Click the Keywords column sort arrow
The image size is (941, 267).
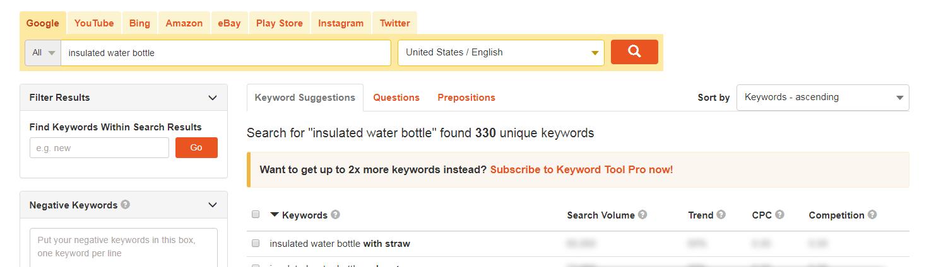pyautogui.click(x=275, y=215)
